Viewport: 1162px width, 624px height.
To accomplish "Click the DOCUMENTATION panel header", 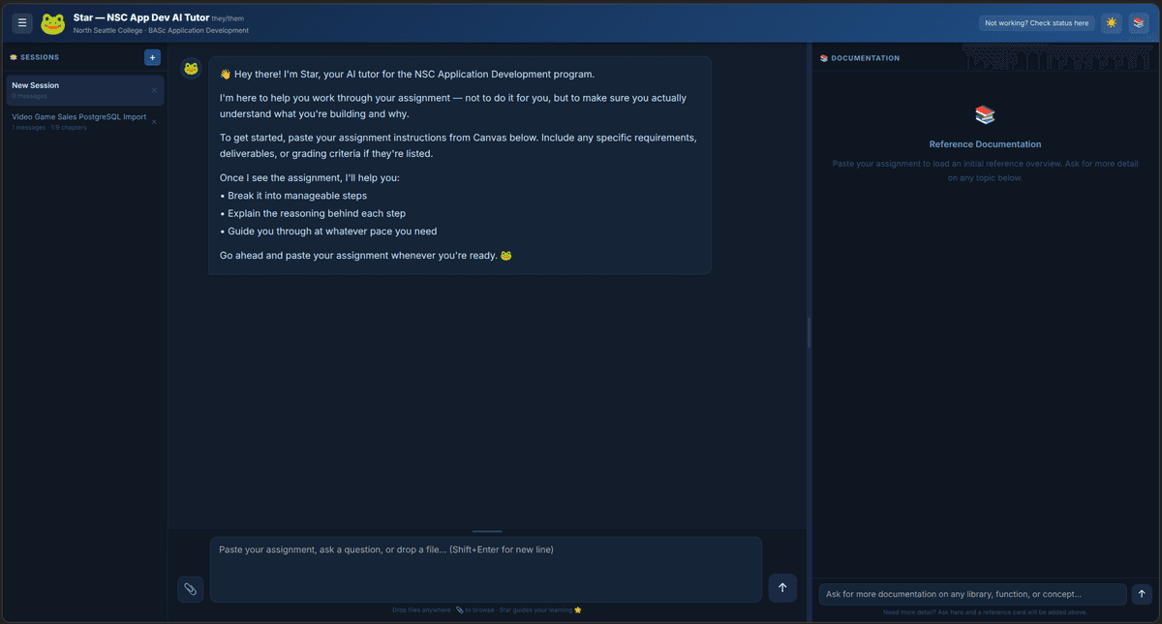I will [x=858, y=57].
